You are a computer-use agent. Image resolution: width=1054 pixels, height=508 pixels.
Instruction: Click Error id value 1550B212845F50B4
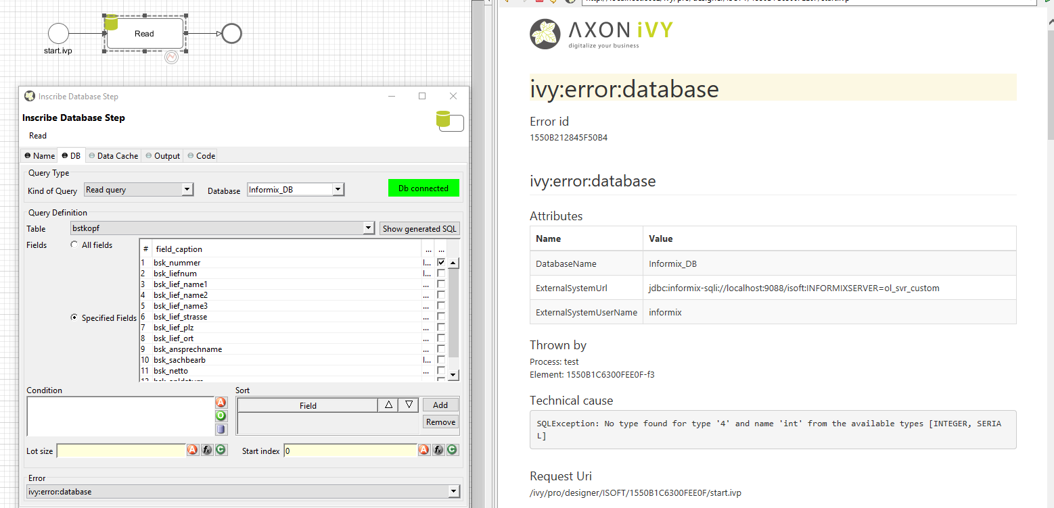[568, 138]
